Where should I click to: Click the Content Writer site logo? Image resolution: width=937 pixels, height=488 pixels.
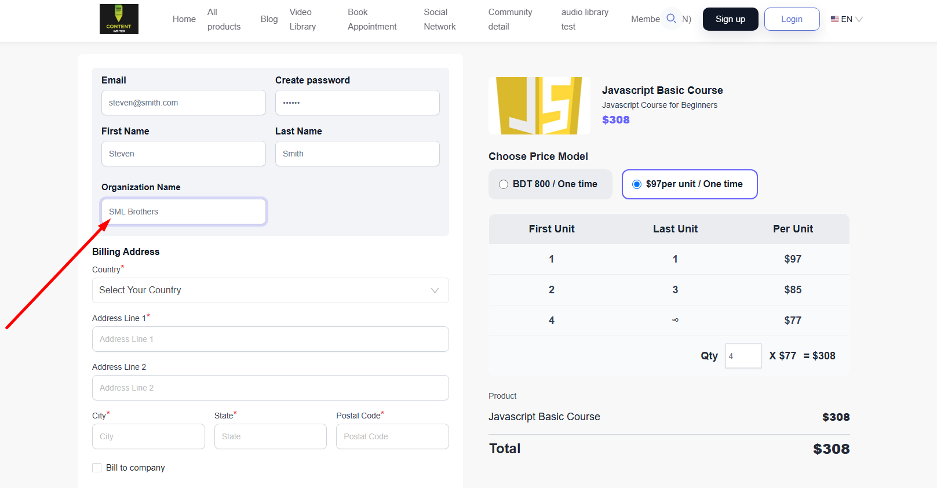point(119,19)
